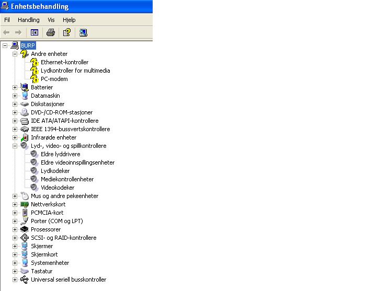
Task: Click the IEEE 1394-bussvertskontrollere icon
Action: 25,129
